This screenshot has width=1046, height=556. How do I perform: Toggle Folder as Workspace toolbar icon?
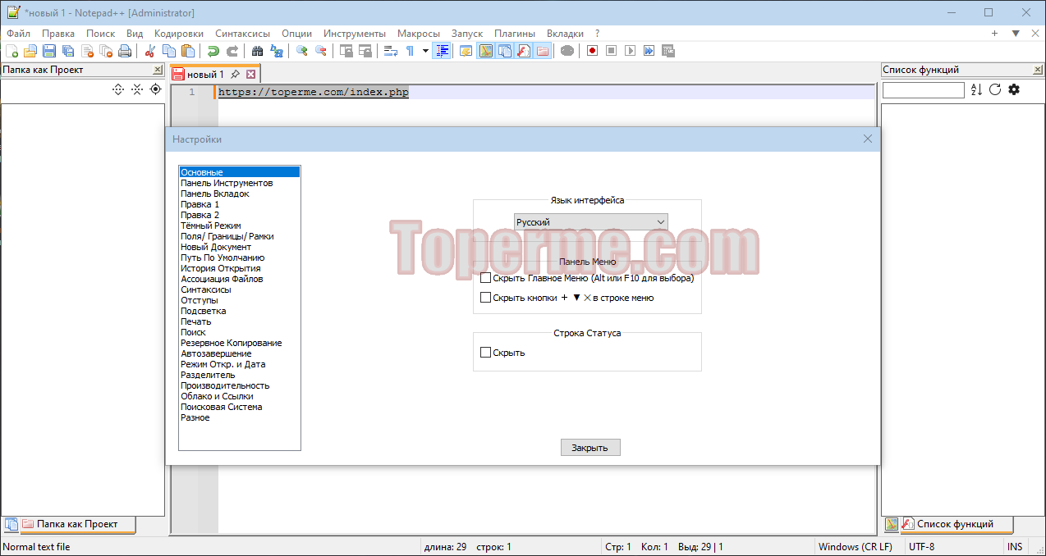point(543,51)
